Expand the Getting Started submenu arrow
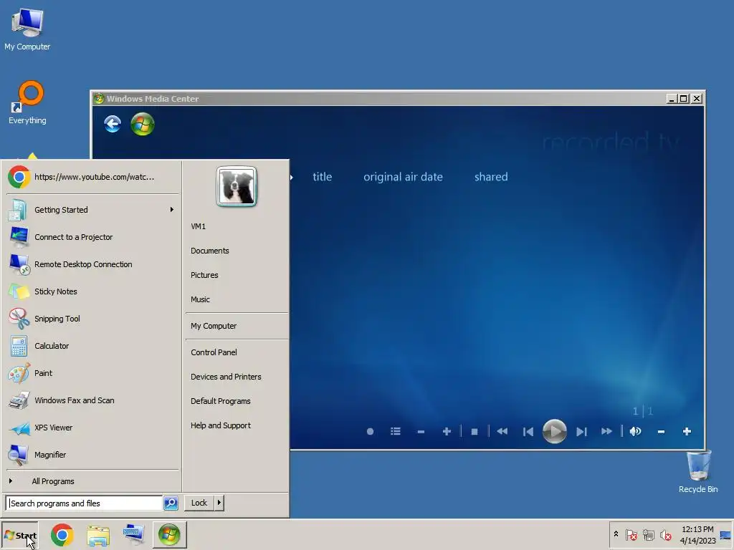This screenshot has width=734, height=550. (172, 210)
